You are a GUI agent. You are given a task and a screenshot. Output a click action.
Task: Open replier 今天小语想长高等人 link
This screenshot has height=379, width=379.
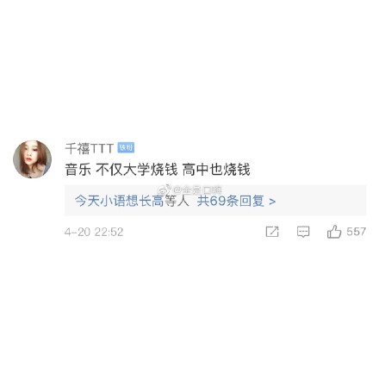click(x=132, y=201)
